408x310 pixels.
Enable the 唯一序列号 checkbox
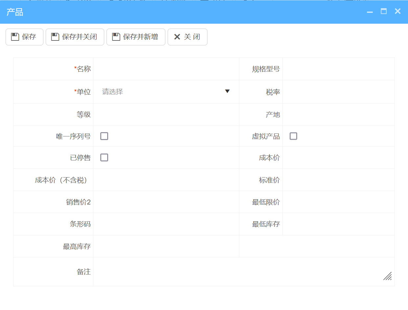(x=104, y=136)
